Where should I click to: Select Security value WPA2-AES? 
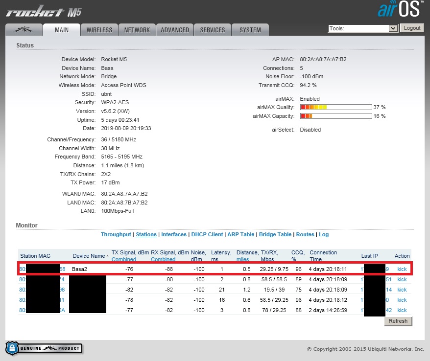115,102
